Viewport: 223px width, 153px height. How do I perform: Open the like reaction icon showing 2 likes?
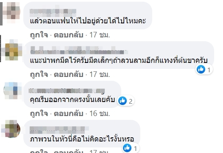[122, 101]
